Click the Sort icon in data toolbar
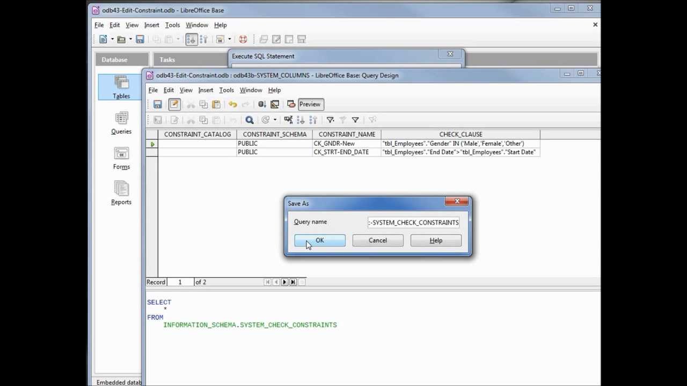This screenshot has height=386, width=687. pos(288,120)
